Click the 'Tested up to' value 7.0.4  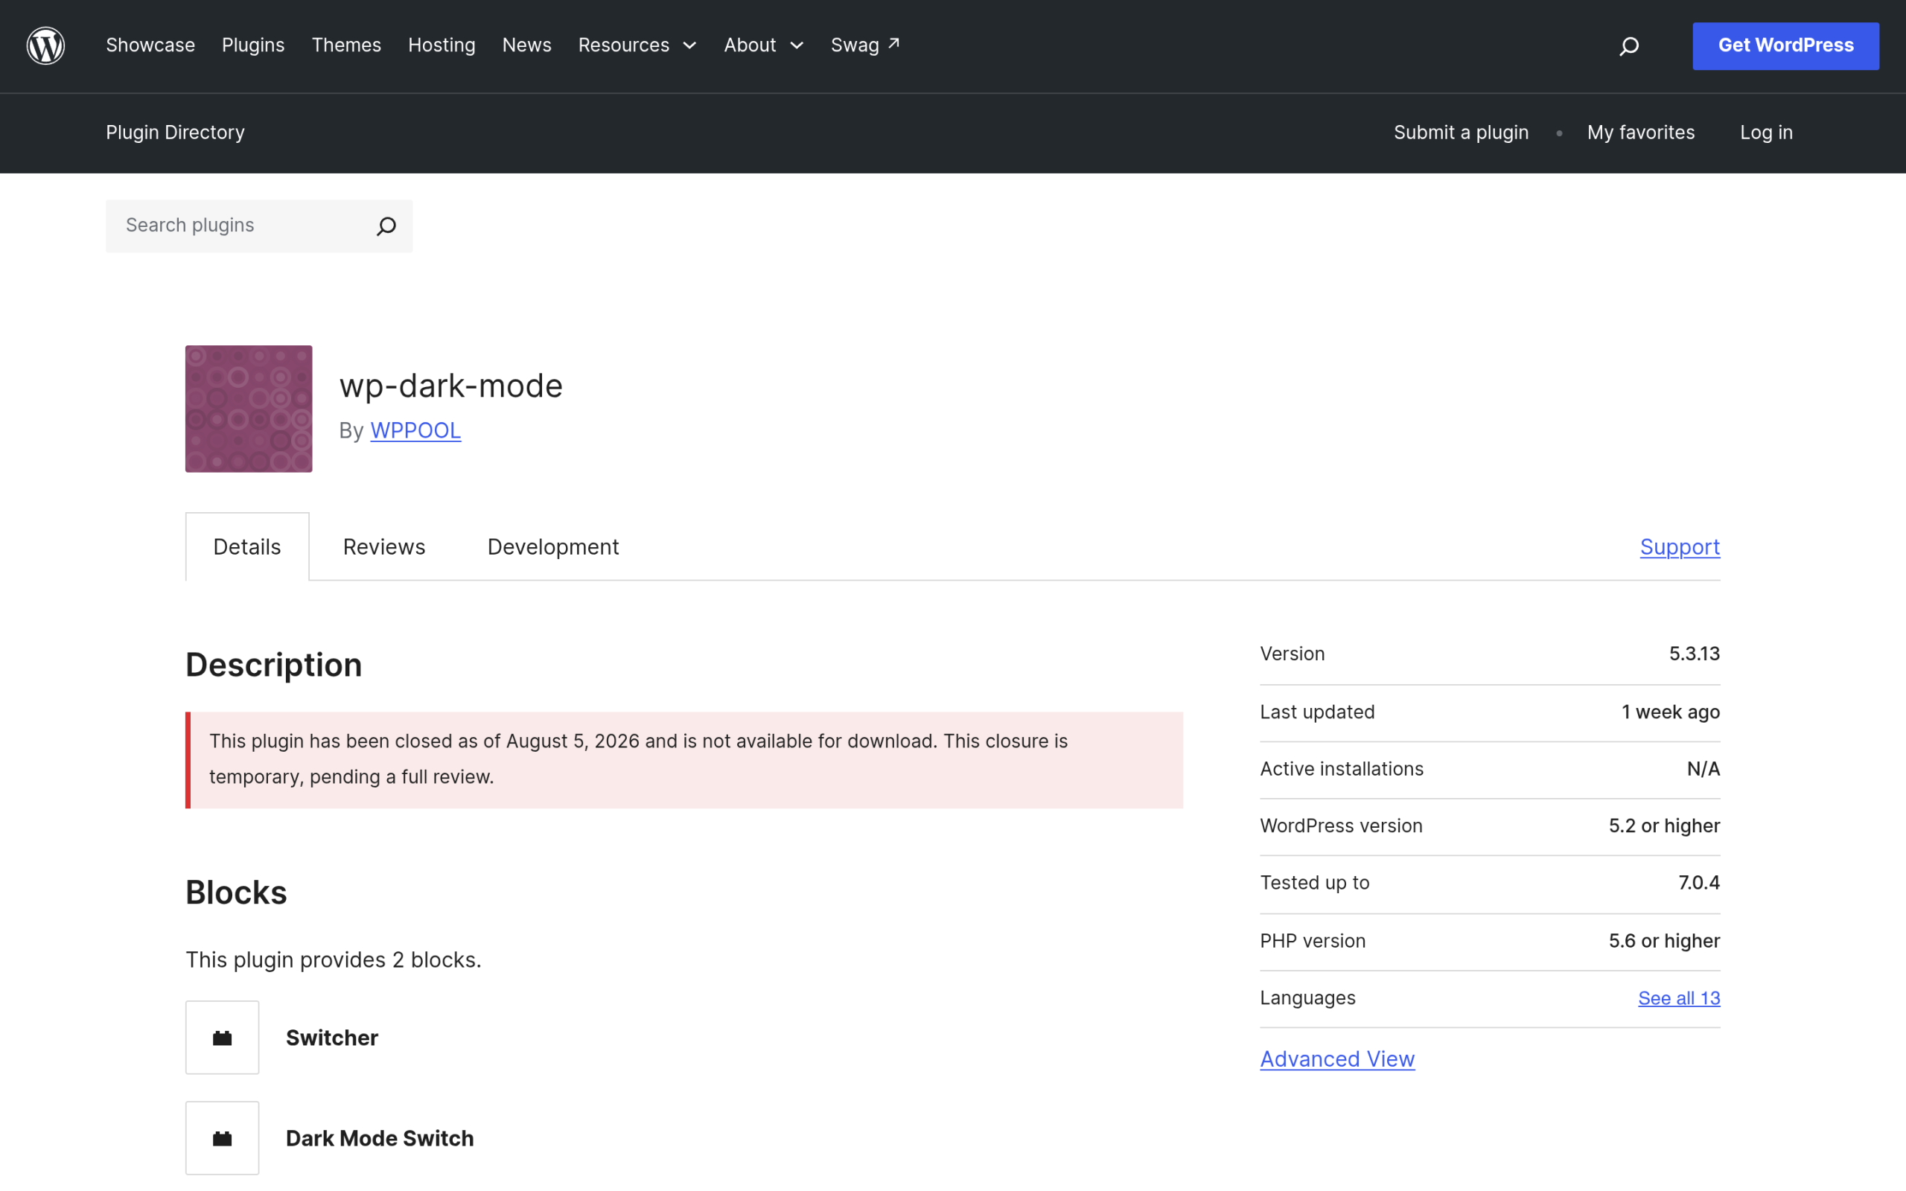[1699, 882]
